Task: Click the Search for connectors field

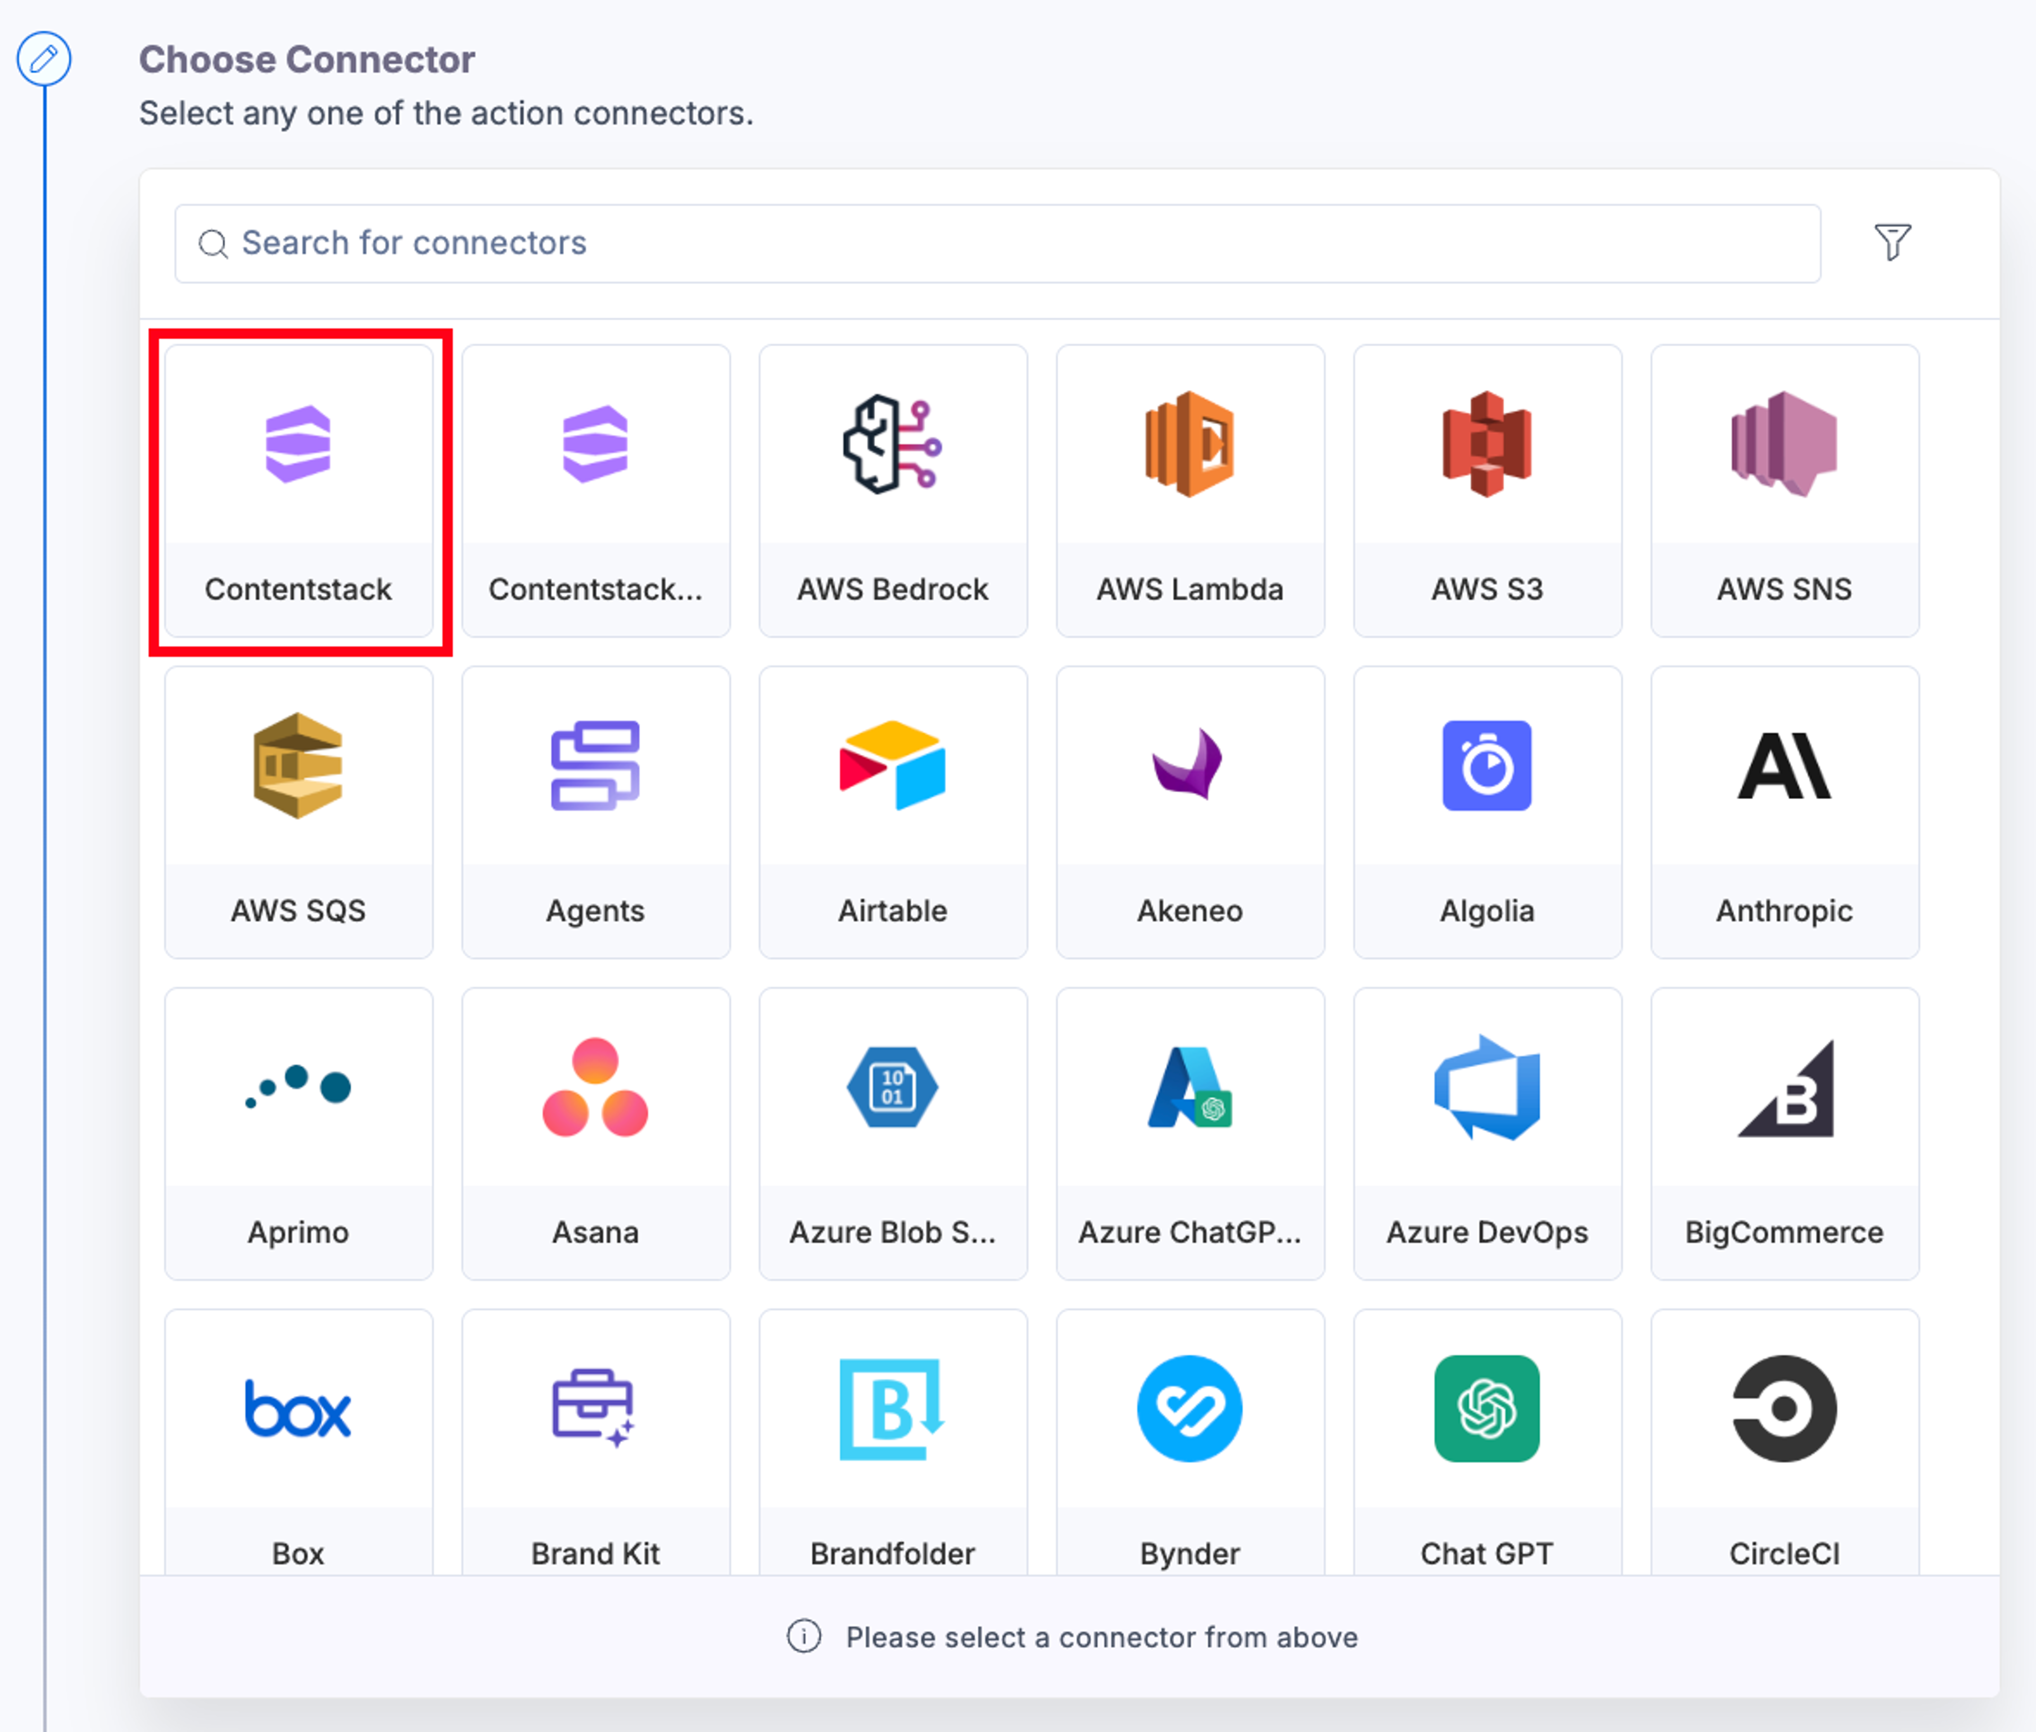Action: 997,243
